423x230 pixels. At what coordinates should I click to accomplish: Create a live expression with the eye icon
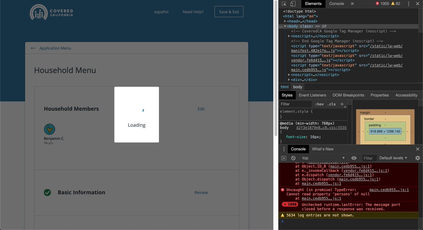[354, 158]
